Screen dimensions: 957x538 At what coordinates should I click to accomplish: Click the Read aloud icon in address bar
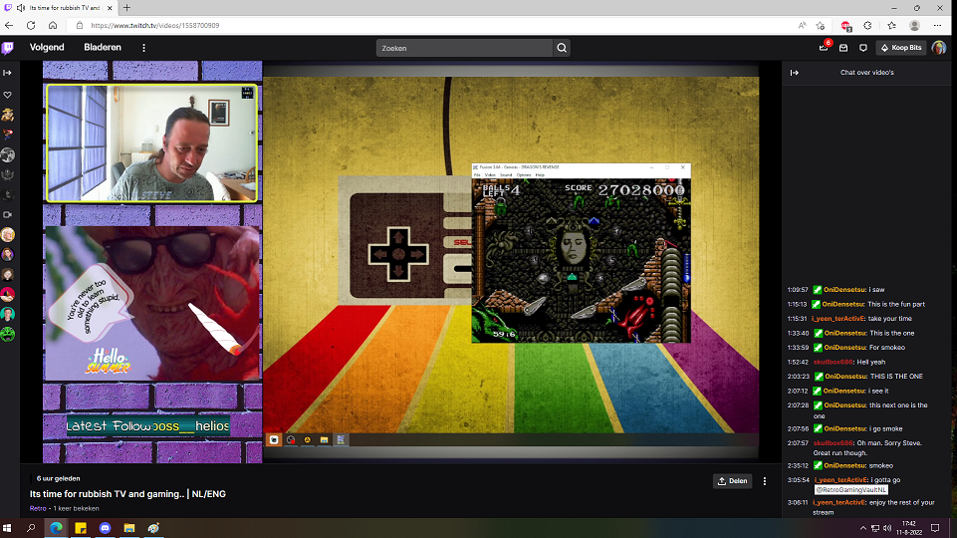tap(802, 26)
